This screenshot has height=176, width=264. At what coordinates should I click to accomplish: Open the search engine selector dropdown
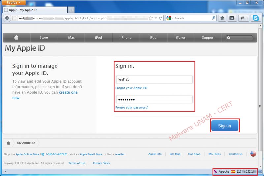[170, 18]
